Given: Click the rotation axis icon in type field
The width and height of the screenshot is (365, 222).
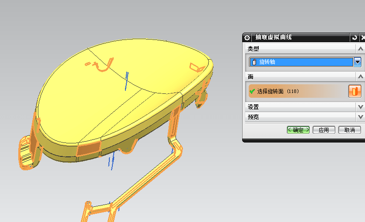Looking at the screenshot, I should [x=254, y=62].
